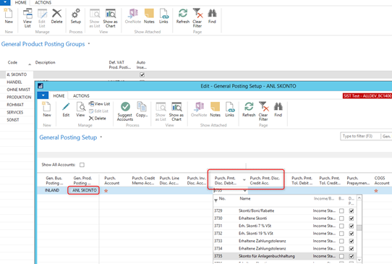Switch to ACTIONS tab in inner window

[x=81, y=95]
